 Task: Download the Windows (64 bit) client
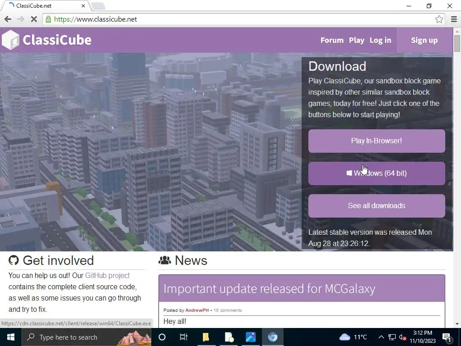click(376, 173)
